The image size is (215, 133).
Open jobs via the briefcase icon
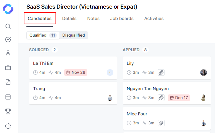[8, 68]
